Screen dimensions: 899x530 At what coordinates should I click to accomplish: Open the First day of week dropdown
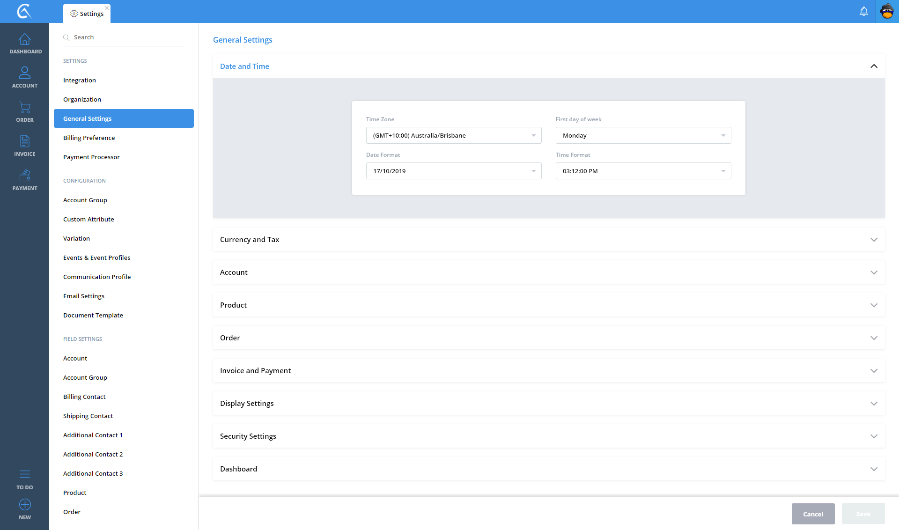point(643,135)
